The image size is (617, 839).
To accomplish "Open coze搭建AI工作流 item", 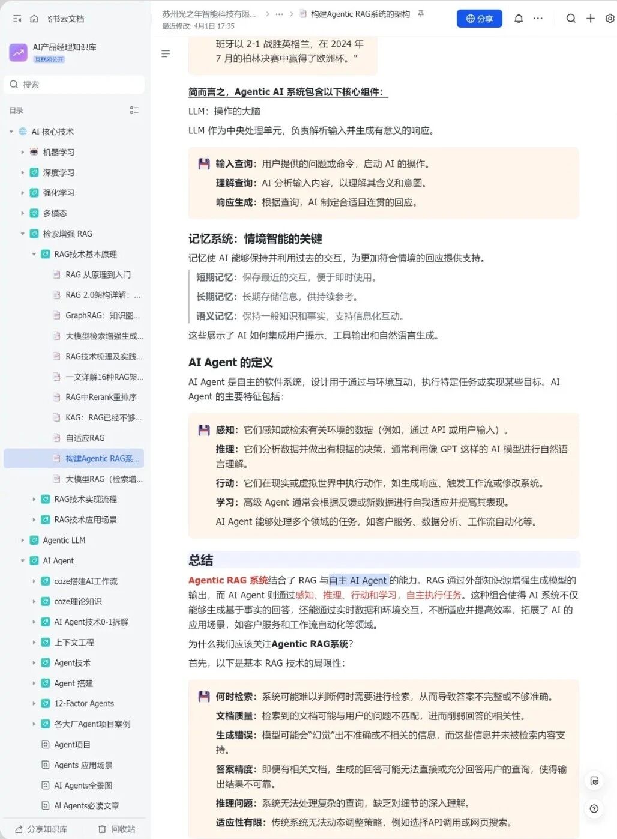I will point(86,581).
